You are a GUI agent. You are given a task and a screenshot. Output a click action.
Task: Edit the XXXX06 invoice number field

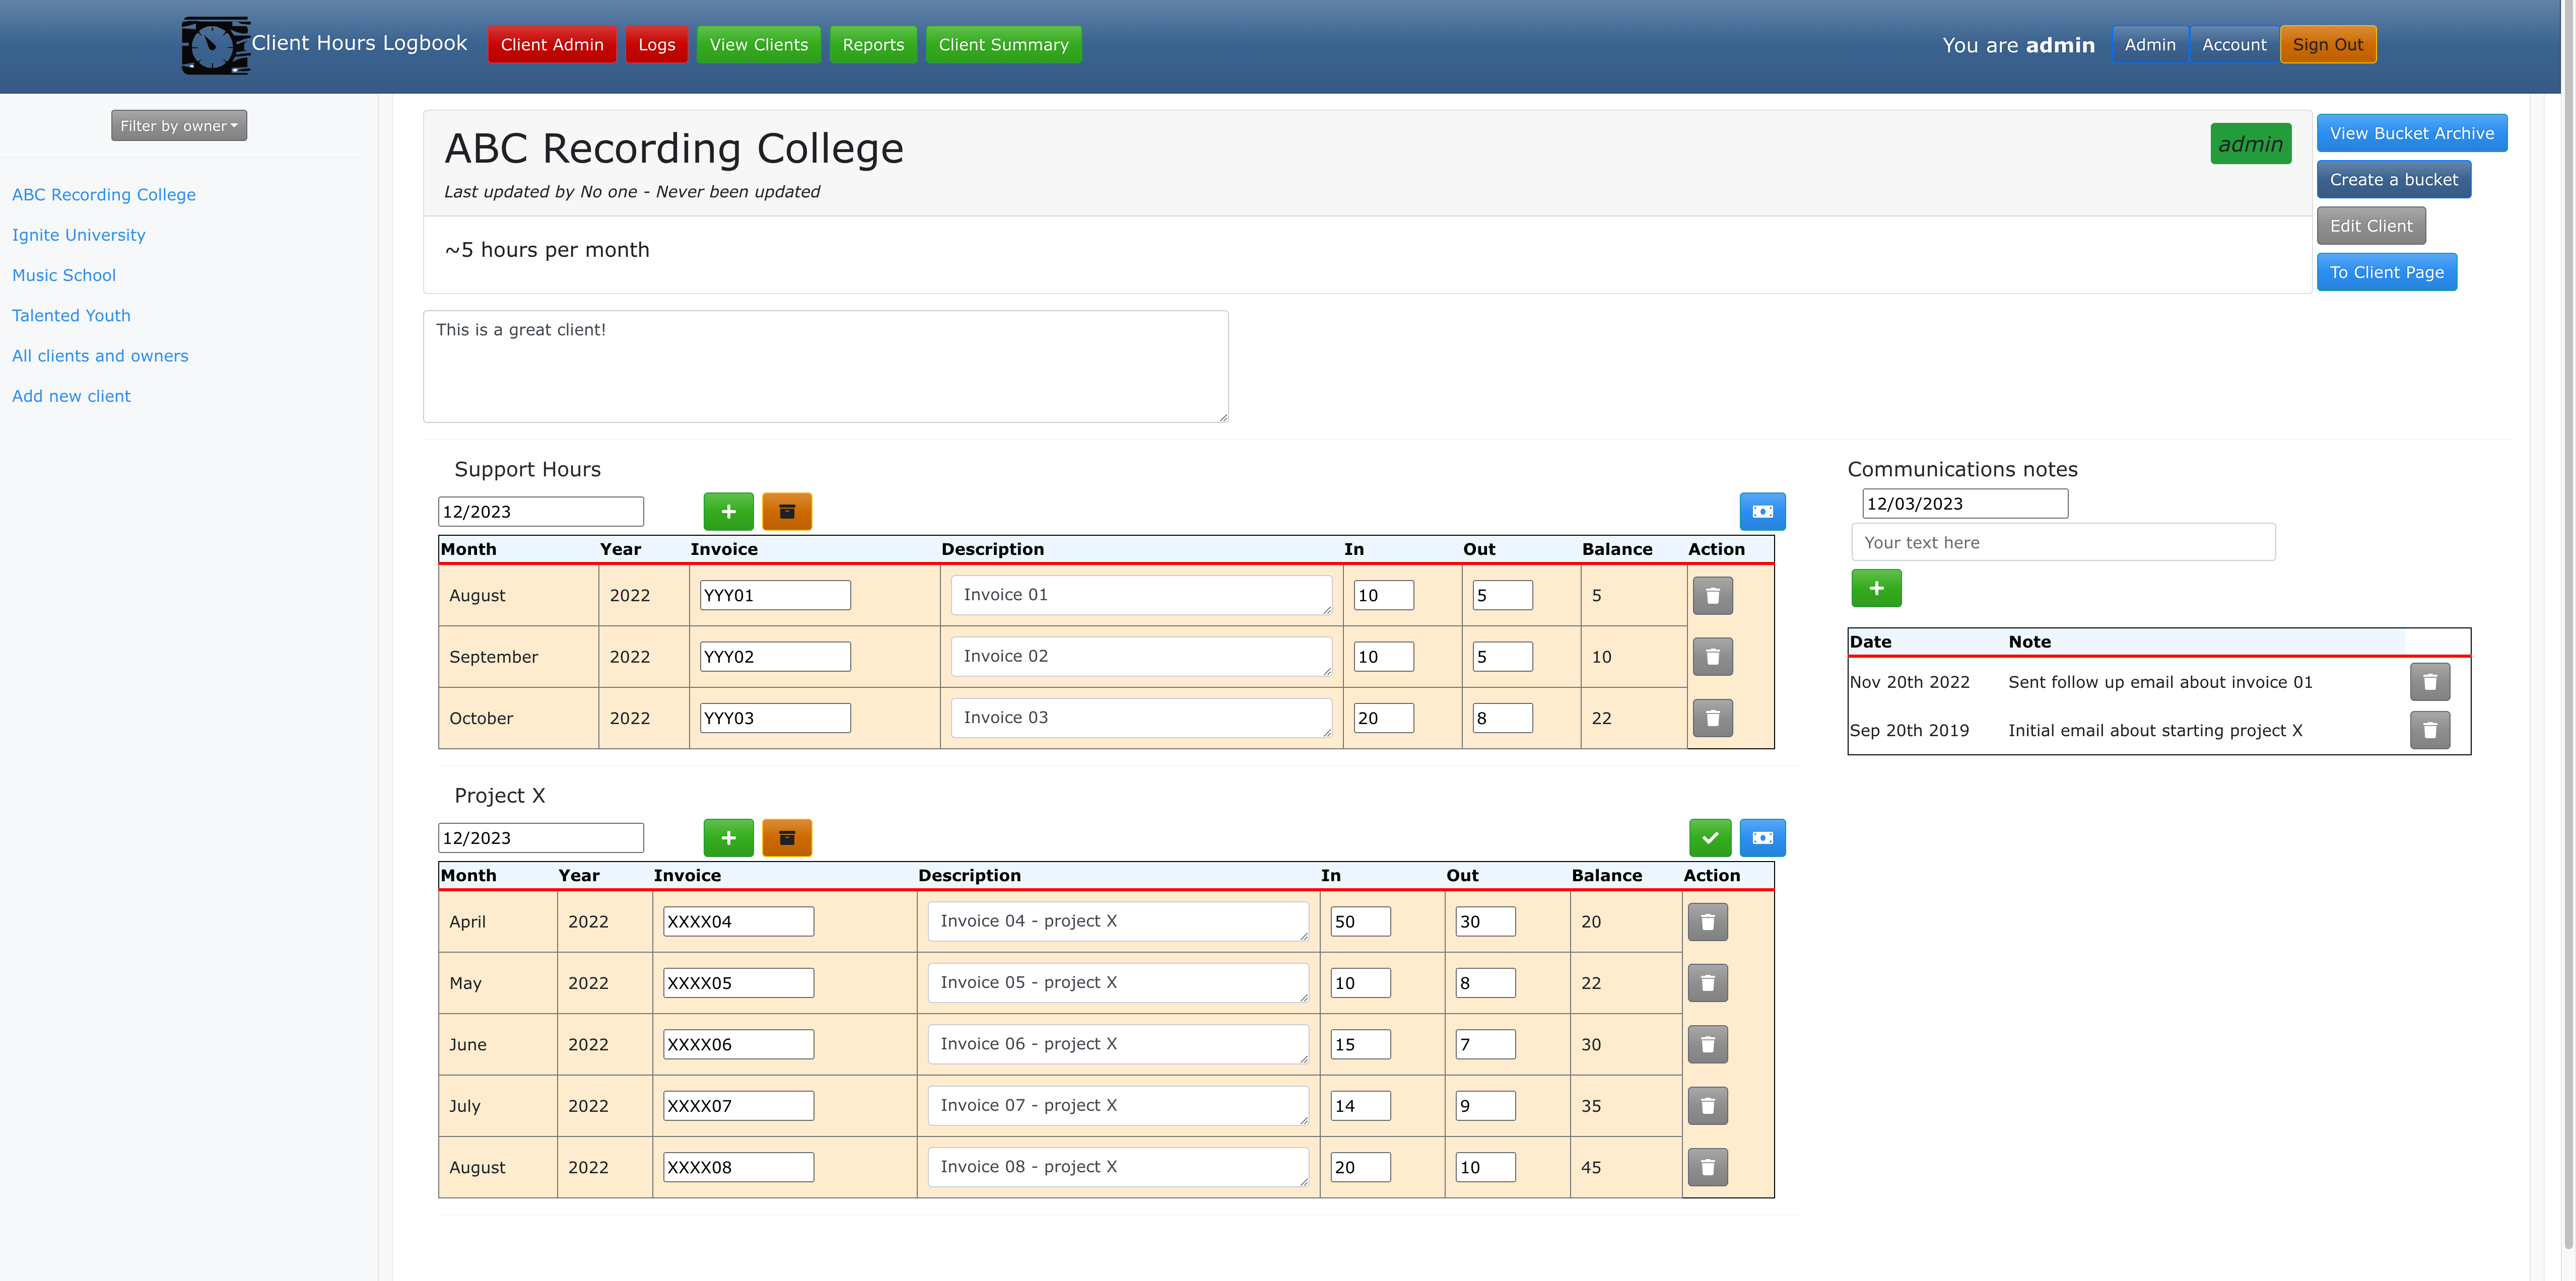pos(738,1044)
